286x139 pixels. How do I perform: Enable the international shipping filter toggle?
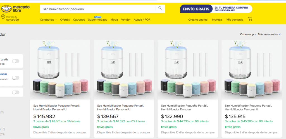(16, 78)
